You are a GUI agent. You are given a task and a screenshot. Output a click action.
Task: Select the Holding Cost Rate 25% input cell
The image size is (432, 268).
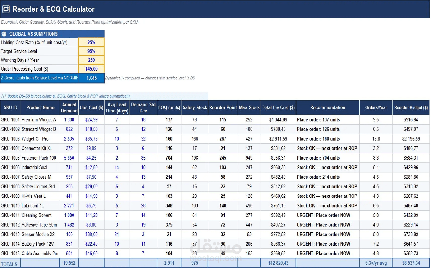pos(91,42)
